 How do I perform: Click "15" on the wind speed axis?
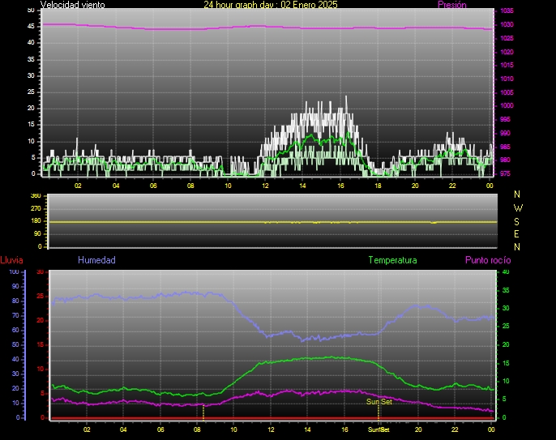(x=31, y=125)
